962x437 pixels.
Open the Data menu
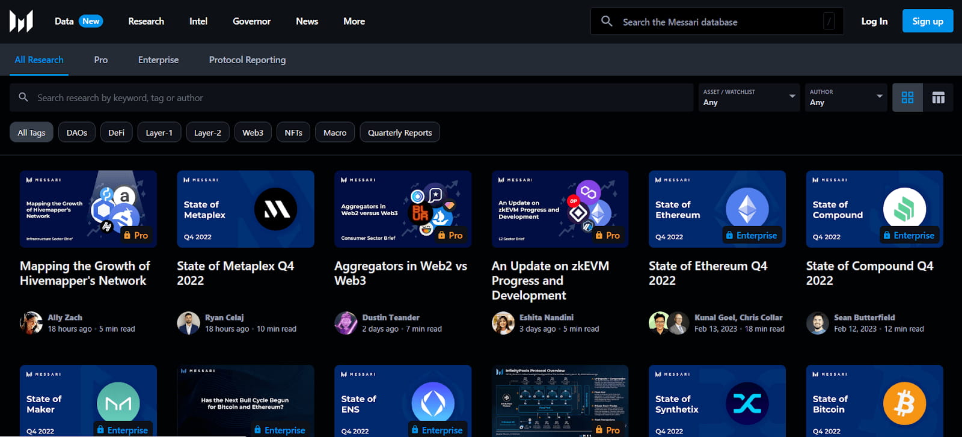pos(64,22)
